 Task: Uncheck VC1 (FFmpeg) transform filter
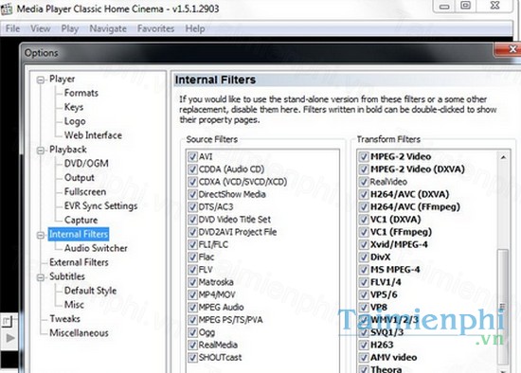pos(364,232)
